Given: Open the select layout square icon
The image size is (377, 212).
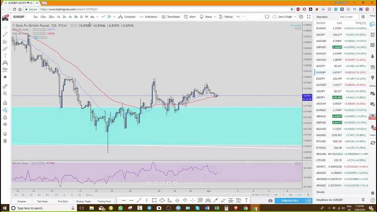Looking at the screenshot, I should click(267, 16).
